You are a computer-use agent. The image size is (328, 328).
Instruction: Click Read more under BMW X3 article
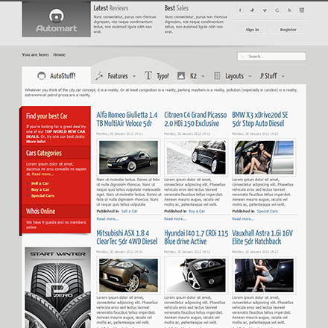click(x=243, y=219)
